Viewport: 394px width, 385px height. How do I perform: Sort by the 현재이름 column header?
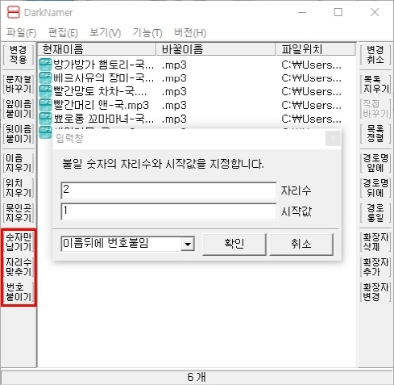click(97, 49)
